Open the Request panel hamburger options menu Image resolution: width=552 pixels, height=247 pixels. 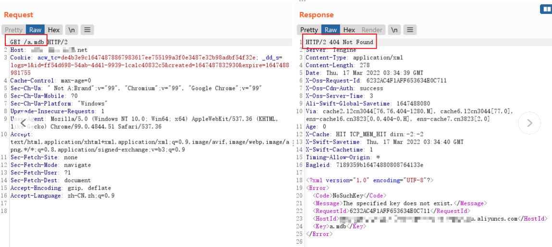tap(87, 30)
